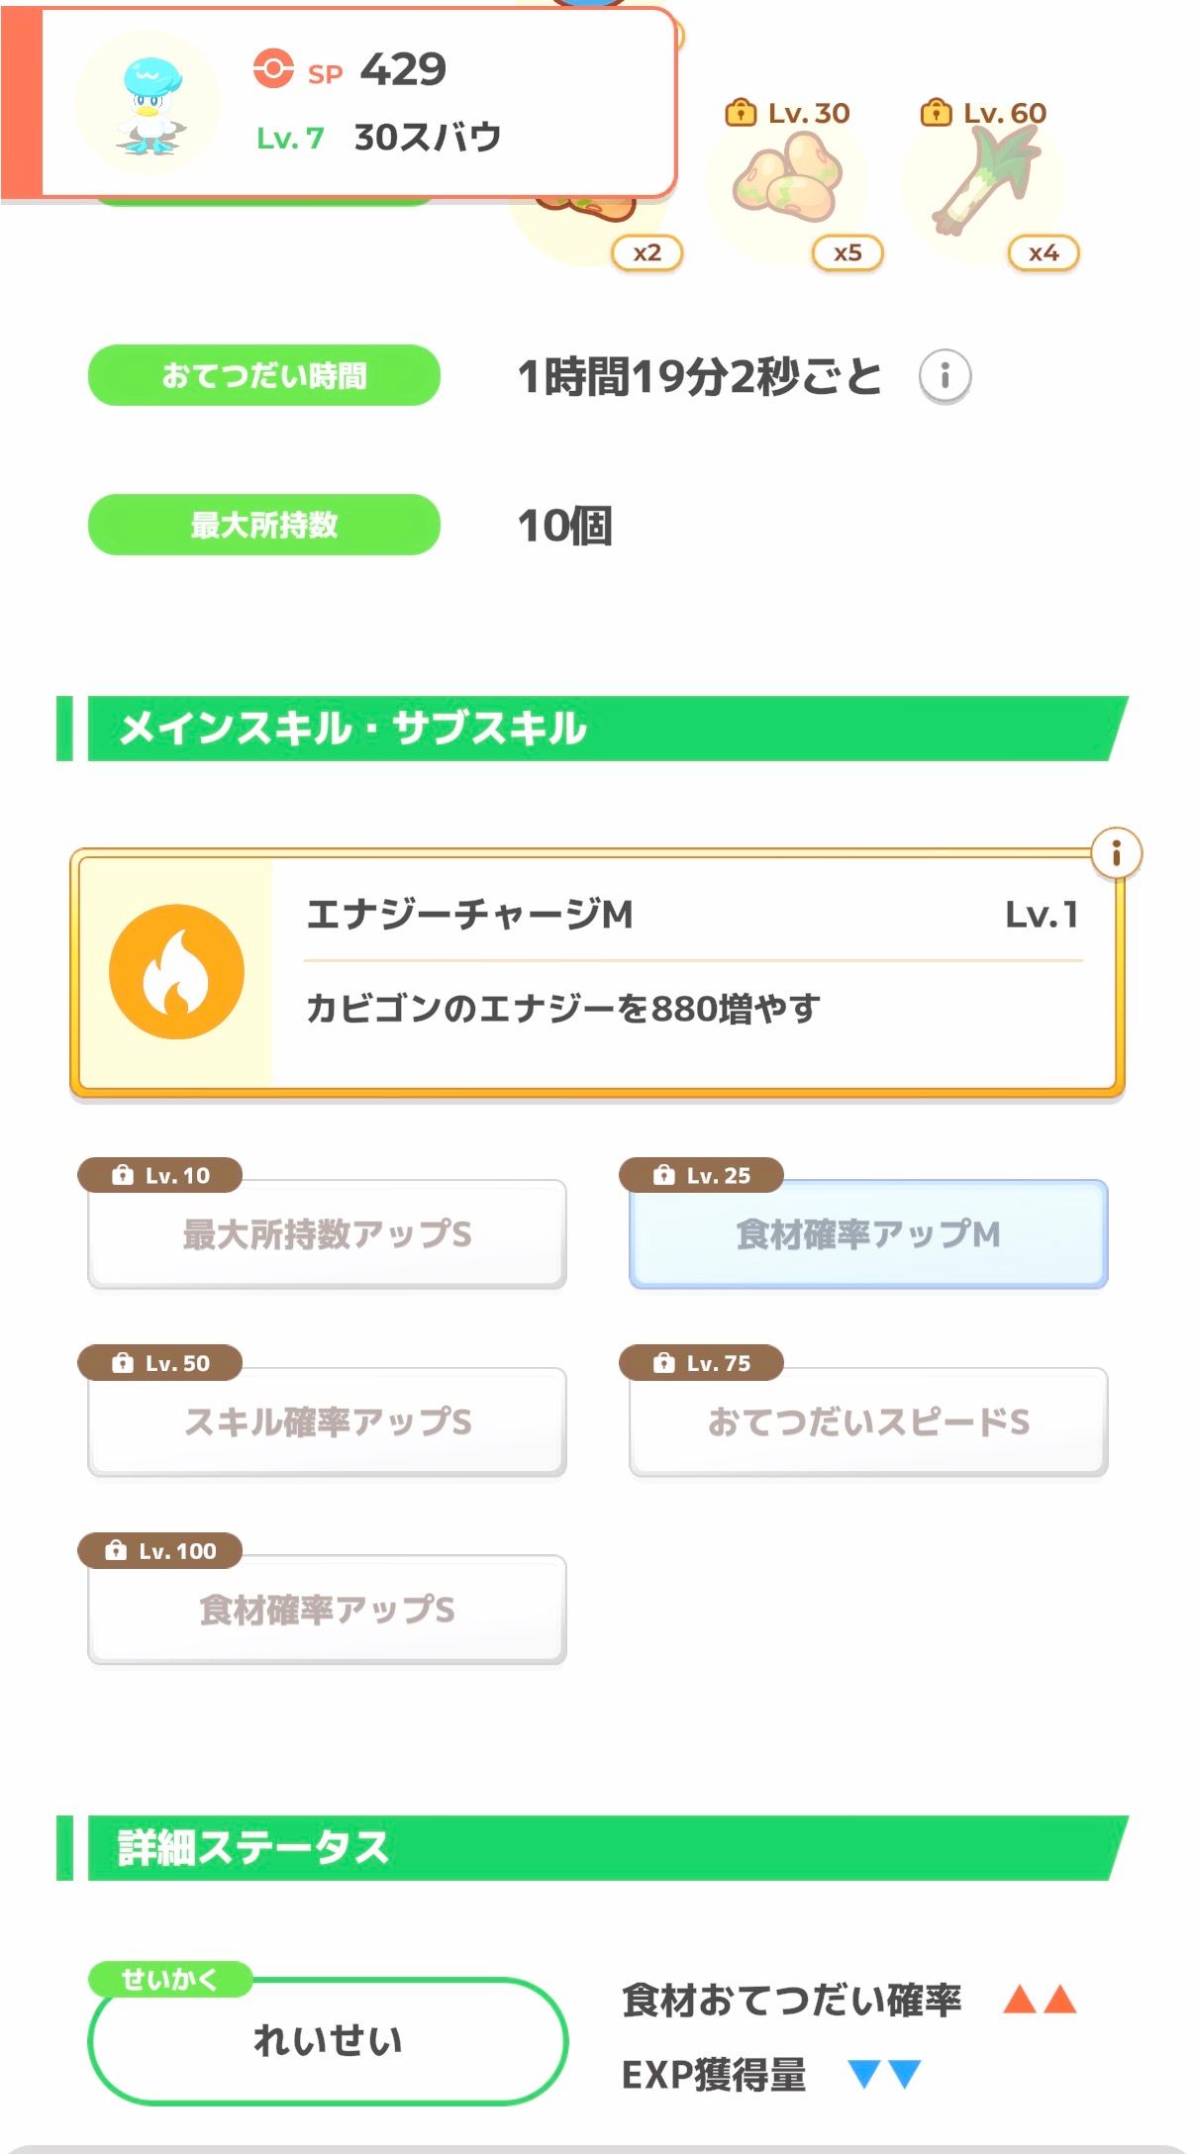Tap the れいせい nature box
Image resolution: width=1194 pixels, height=2154 pixels.
(x=328, y=2041)
